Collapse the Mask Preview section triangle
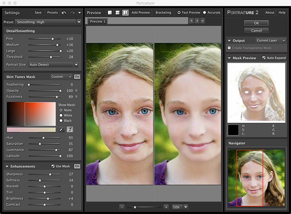Image resolution: width=291 pixels, height=214 pixels. (x=229, y=58)
